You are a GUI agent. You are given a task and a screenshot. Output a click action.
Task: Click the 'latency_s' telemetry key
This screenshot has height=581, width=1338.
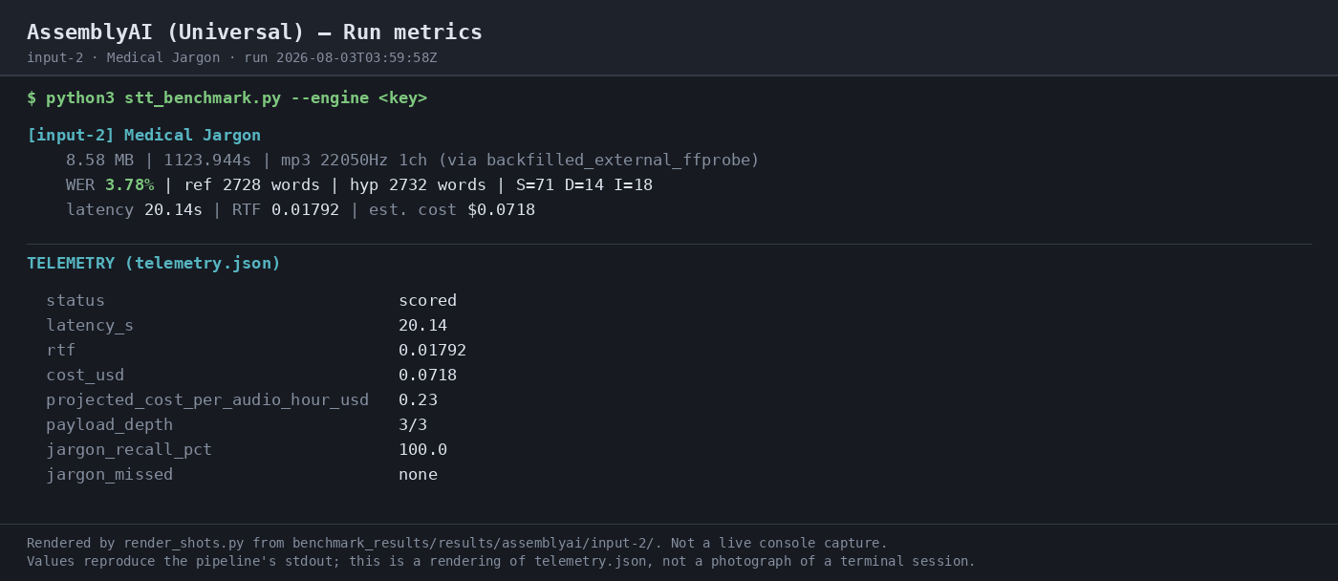click(x=90, y=326)
